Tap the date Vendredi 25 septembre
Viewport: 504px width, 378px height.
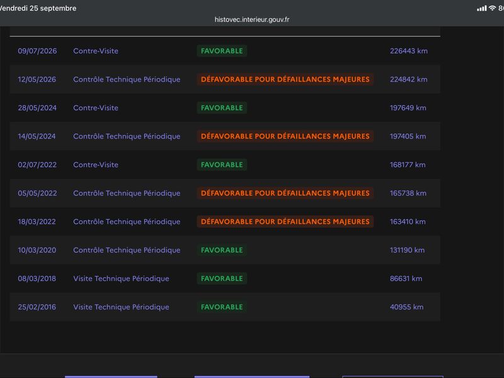pyautogui.click(x=38, y=8)
